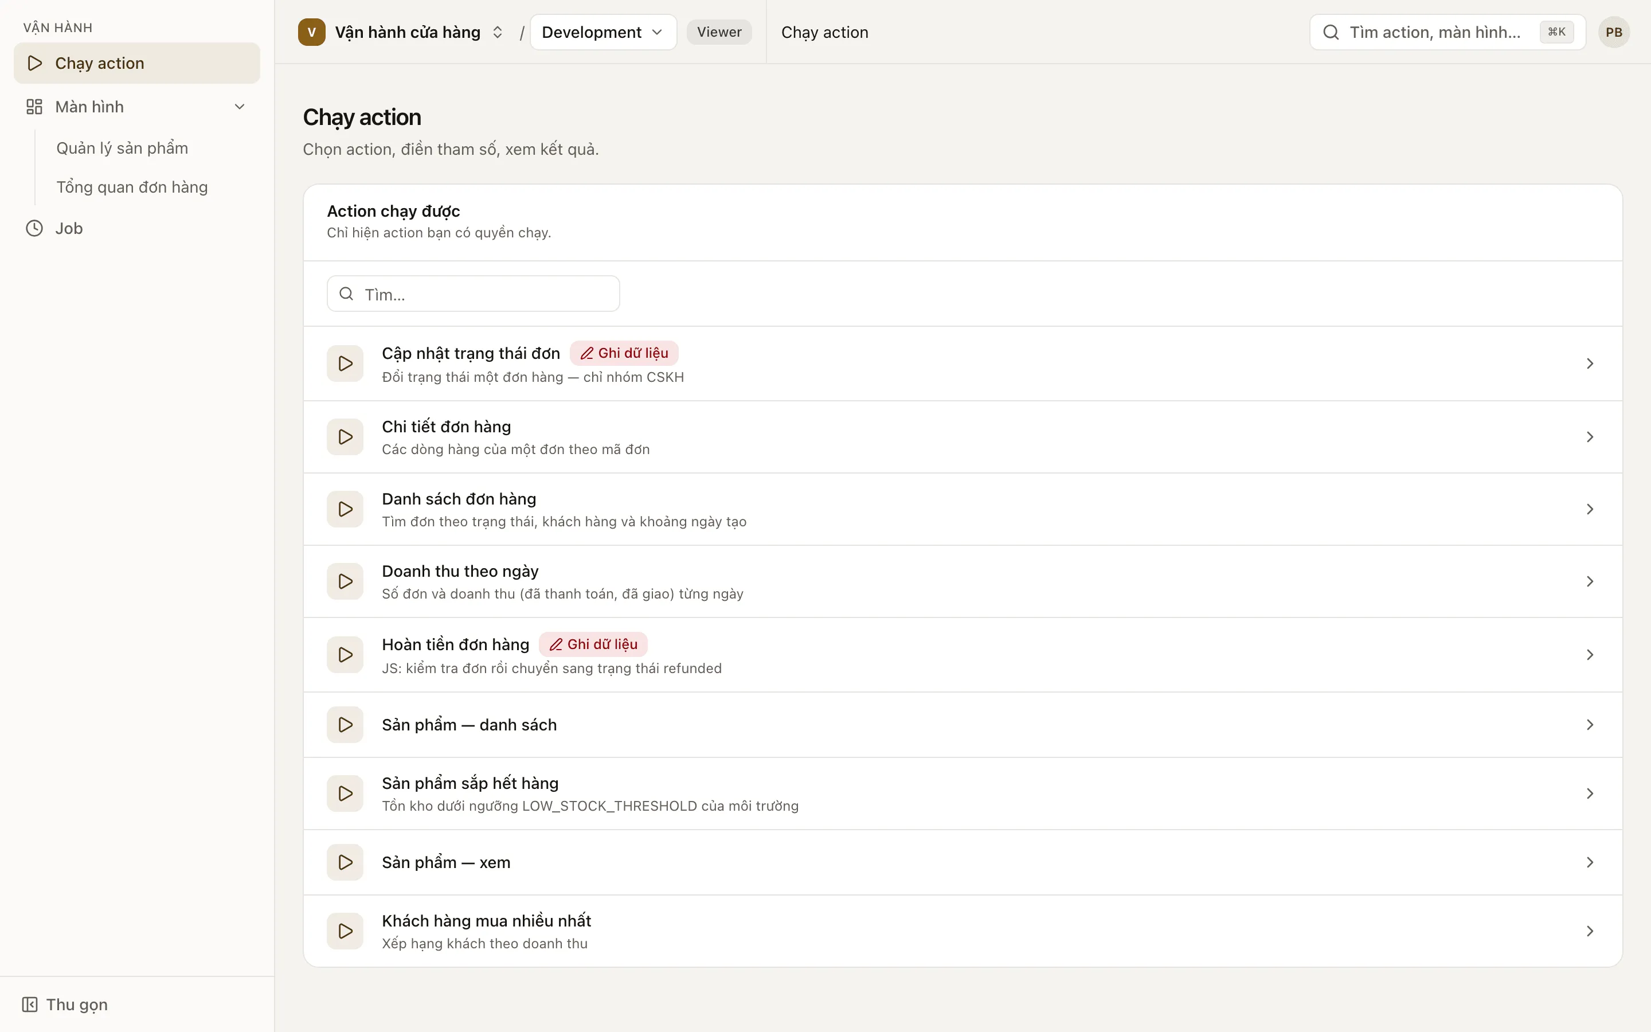Click the Màn hình grid icon
This screenshot has height=1032, width=1651.
click(x=34, y=107)
